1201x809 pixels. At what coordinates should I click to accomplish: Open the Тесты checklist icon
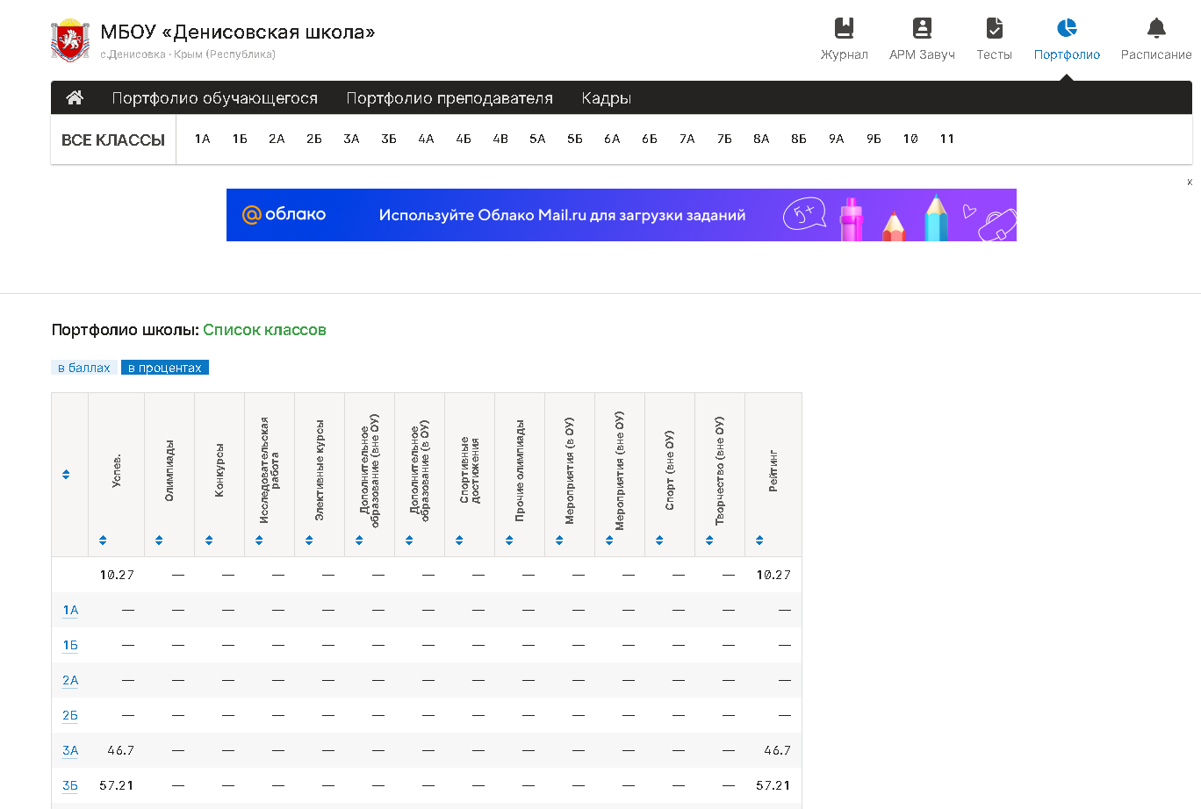[x=994, y=29]
